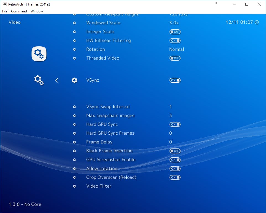Image resolution: width=266 pixels, height=213 pixels.
Task: Select the Max swapchain images label
Action: click(110, 116)
